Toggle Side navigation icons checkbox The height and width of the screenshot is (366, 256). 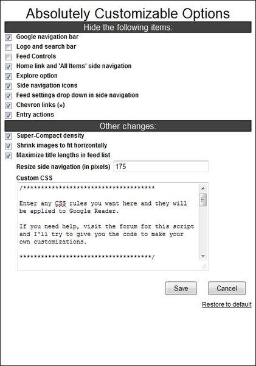tap(9, 86)
